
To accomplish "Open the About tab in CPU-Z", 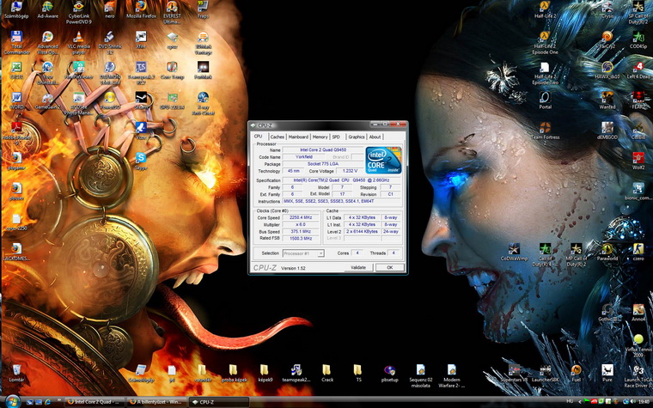I will 375,137.
